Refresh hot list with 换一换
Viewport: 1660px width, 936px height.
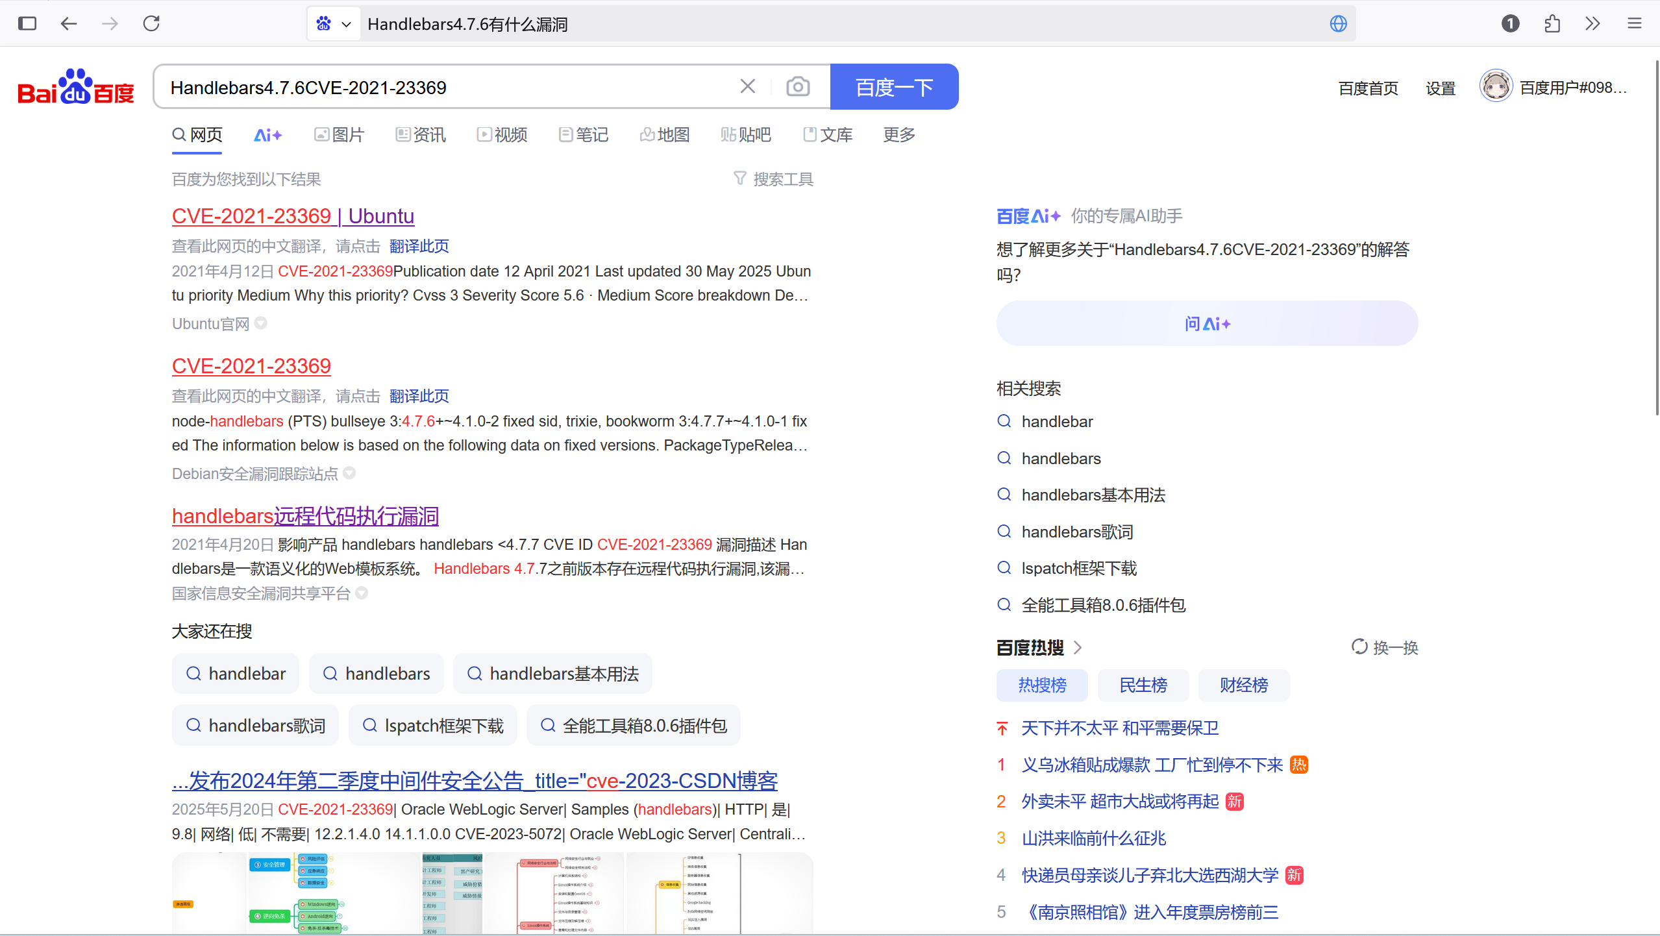tap(1384, 647)
